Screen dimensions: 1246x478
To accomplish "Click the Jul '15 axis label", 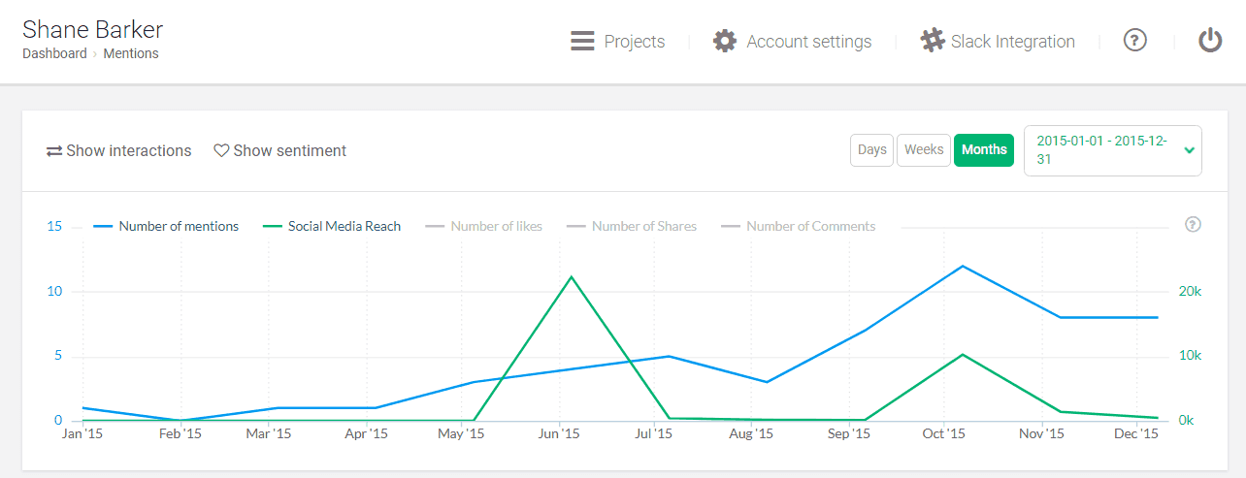I will coord(653,434).
